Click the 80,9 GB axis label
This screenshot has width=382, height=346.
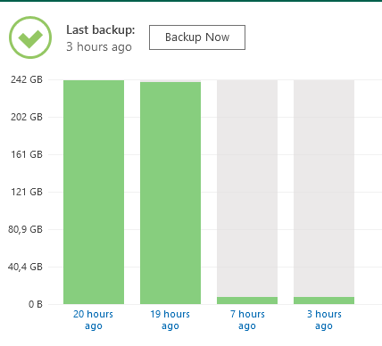(x=25, y=229)
